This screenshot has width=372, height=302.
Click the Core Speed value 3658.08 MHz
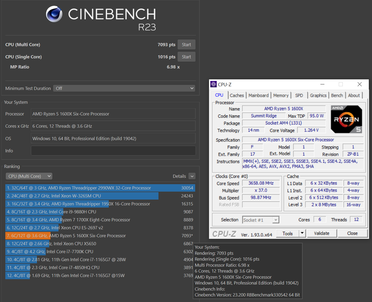pos(261,183)
